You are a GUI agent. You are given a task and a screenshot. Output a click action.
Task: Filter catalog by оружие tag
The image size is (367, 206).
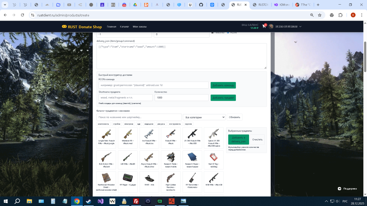point(188,124)
